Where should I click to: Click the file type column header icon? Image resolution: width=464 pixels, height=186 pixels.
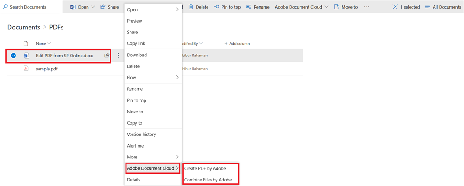26,44
